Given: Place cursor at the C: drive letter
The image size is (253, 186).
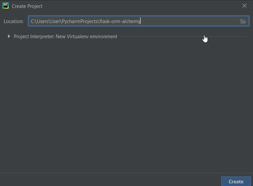Looking at the screenshot, I should click(x=33, y=21).
